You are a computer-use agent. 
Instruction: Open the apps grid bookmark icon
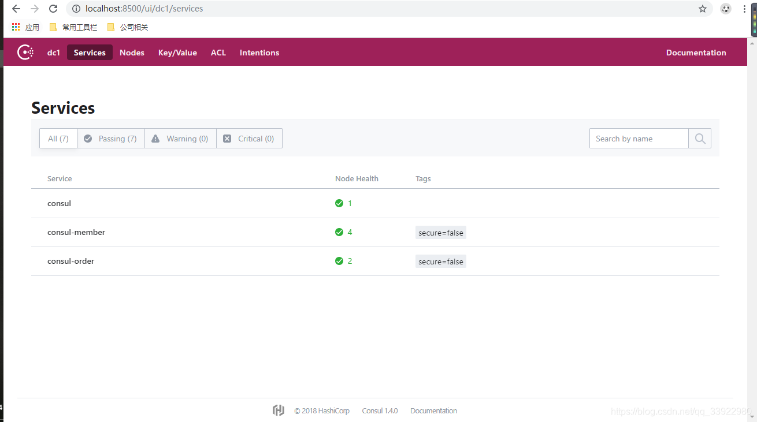point(16,27)
